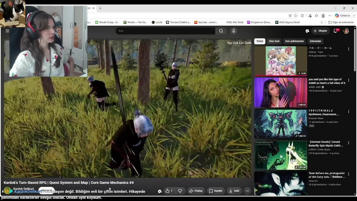Click the milktub - Topic channel name
This screenshot has height=201, width=357.
316,52
